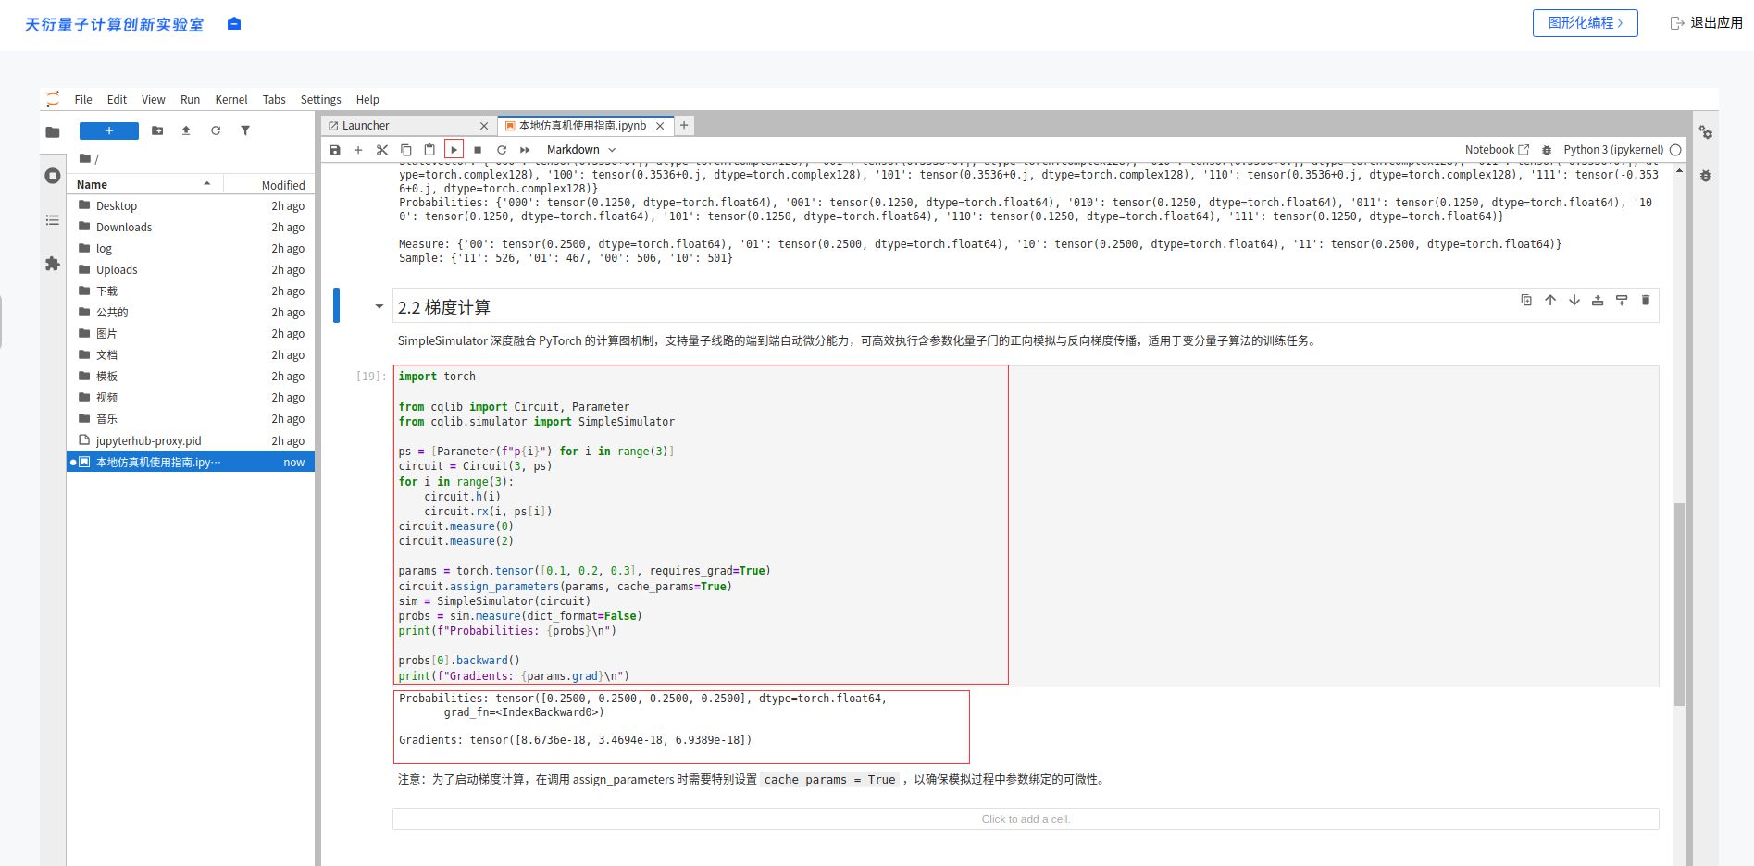Open the View menu
1754x866 pixels.
[x=154, y=100]
